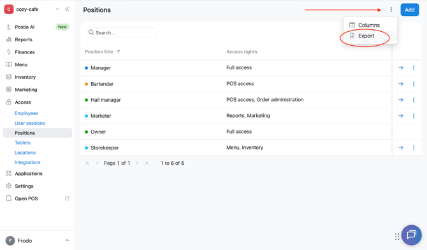Open Applications from the sidebar
427x250 pixels.
point(28,174)
